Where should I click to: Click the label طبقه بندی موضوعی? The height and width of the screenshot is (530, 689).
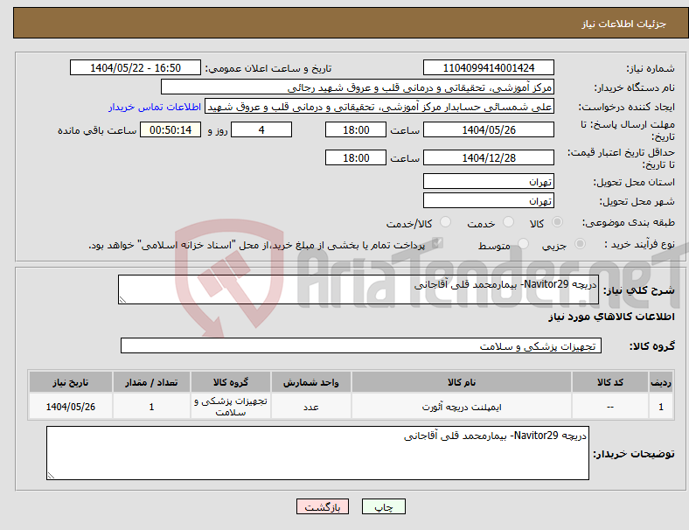629,222
